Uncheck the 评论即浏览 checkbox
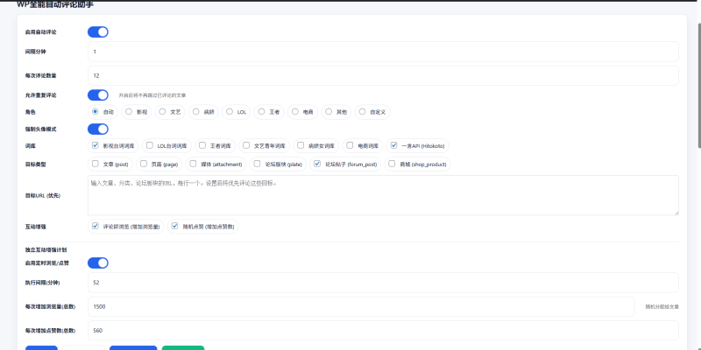 (x=96, y=226)
